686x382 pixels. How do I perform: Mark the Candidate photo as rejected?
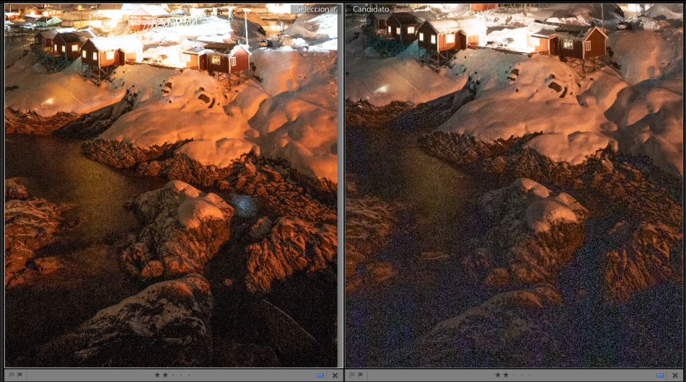360,375
